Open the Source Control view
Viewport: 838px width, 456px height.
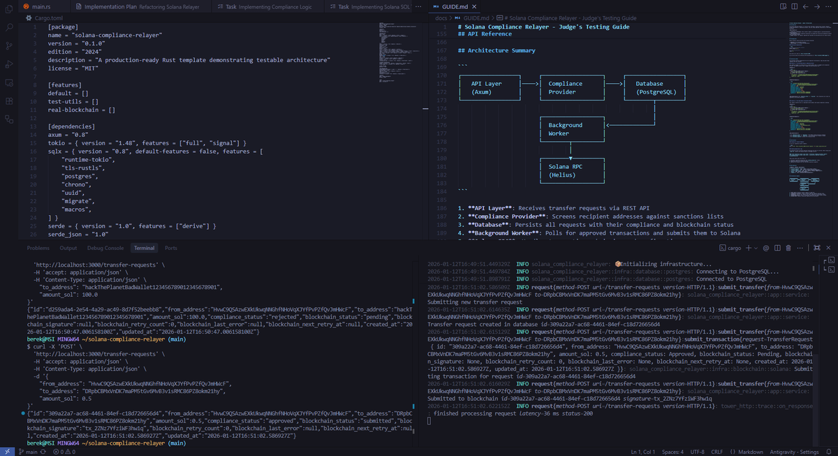pos(9,46)
